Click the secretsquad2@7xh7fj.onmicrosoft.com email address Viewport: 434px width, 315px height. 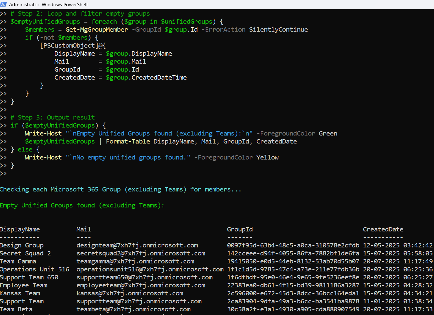tap(141, 253)
